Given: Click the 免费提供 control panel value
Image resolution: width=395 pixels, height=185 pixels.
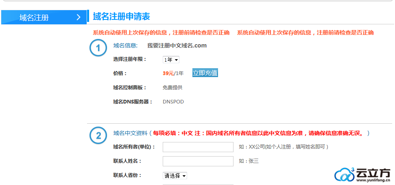Looking at the screenshot, I should [172, 88].
